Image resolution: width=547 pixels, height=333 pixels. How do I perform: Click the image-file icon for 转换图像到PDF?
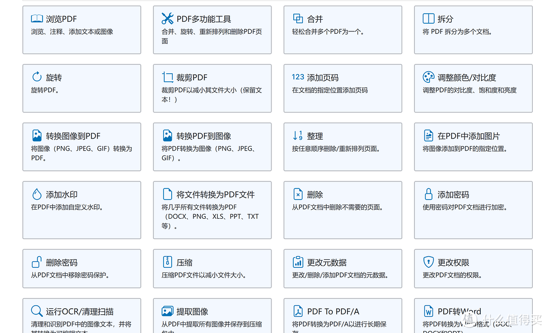click(x=37, y=135)
